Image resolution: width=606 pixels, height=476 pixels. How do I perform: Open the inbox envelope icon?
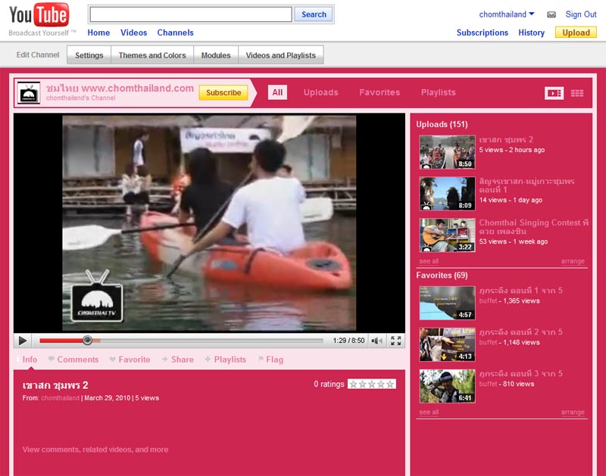(x=551, y=14)
